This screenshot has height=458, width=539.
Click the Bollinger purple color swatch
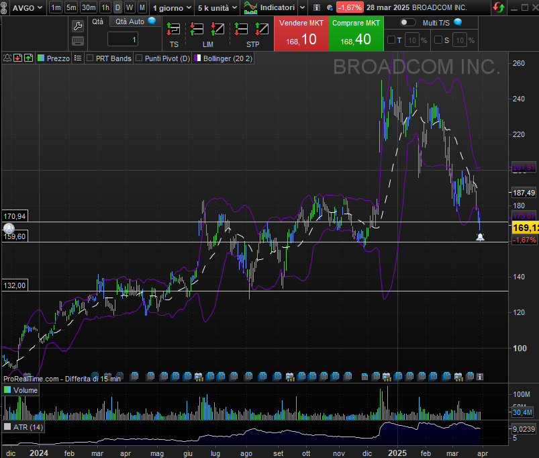click(x=197, y=58)
